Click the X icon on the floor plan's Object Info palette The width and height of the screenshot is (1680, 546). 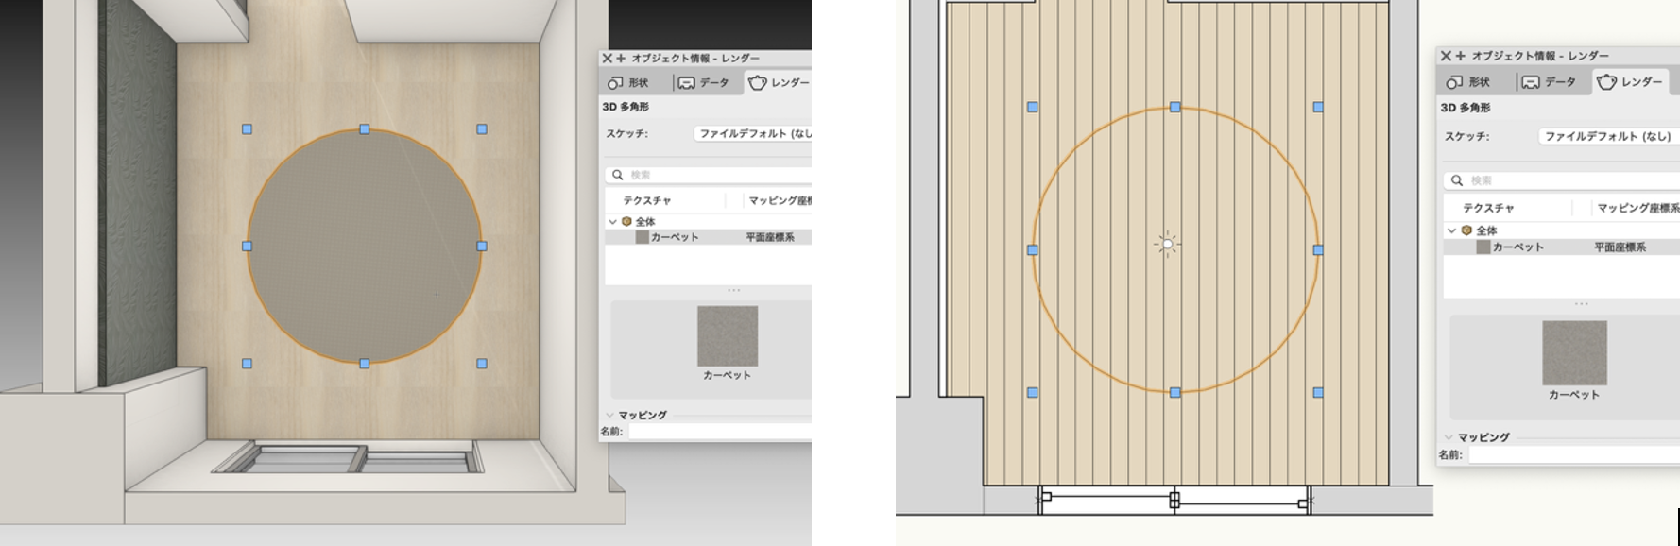coord(1446,56)
